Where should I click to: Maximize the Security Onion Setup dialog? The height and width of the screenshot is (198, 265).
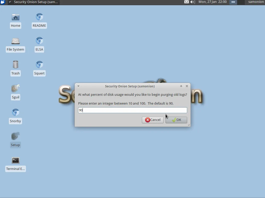tap(181, 86)
